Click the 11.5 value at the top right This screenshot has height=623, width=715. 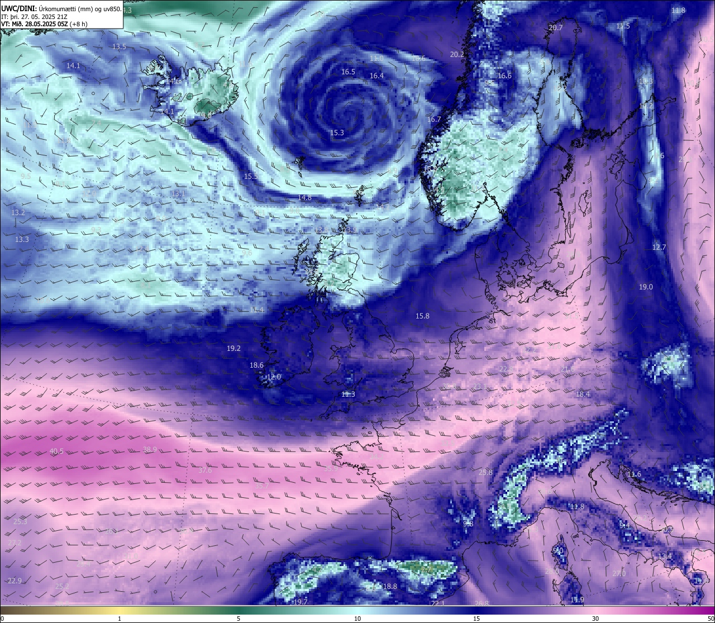point(623,26)
